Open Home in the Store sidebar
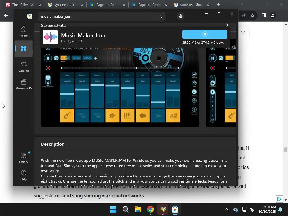 click(24, 32)
